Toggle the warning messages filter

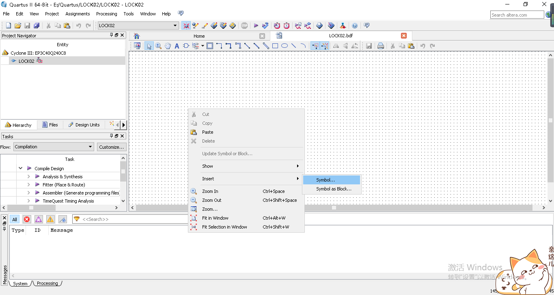(50, 219)
